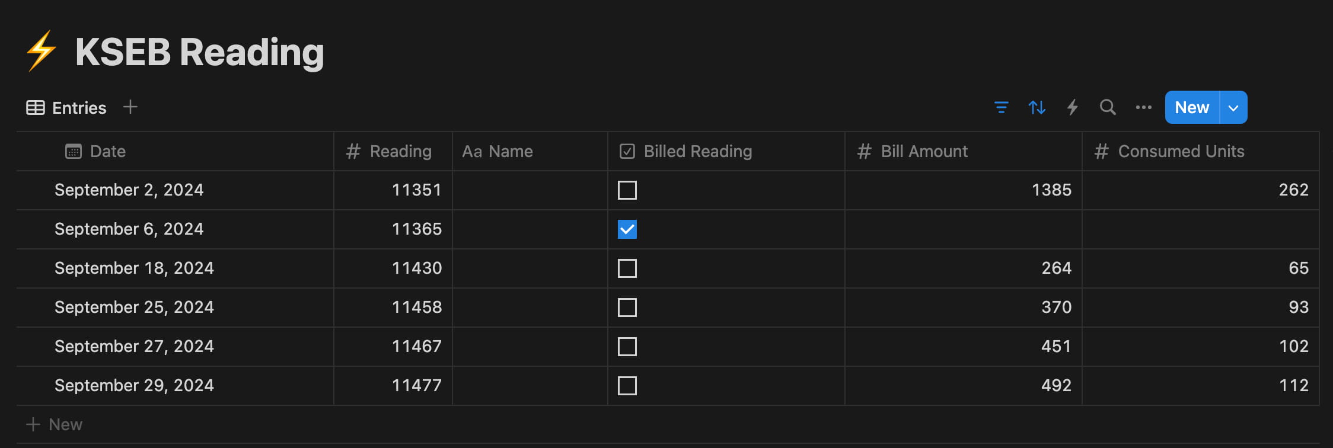Open sort settings with the sort arrows icon
This screenshot has width=1333, height=448.
click(x=1037, y=107)
